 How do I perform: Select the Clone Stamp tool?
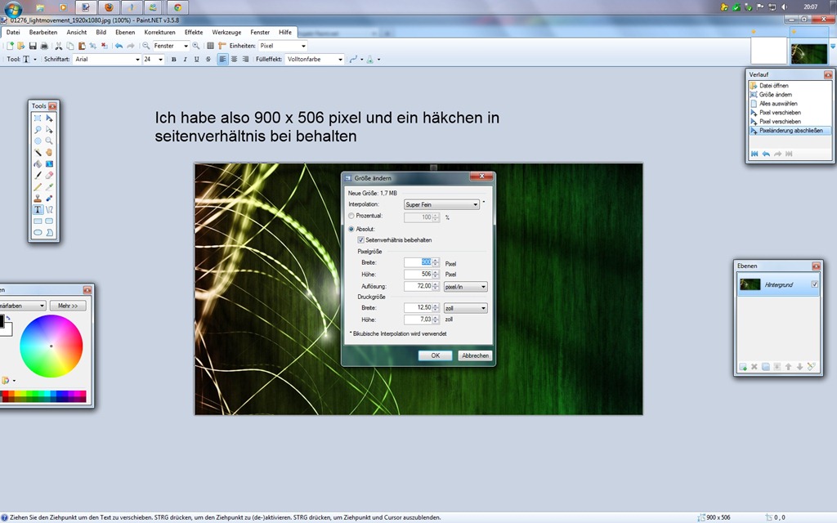(38, 198)
